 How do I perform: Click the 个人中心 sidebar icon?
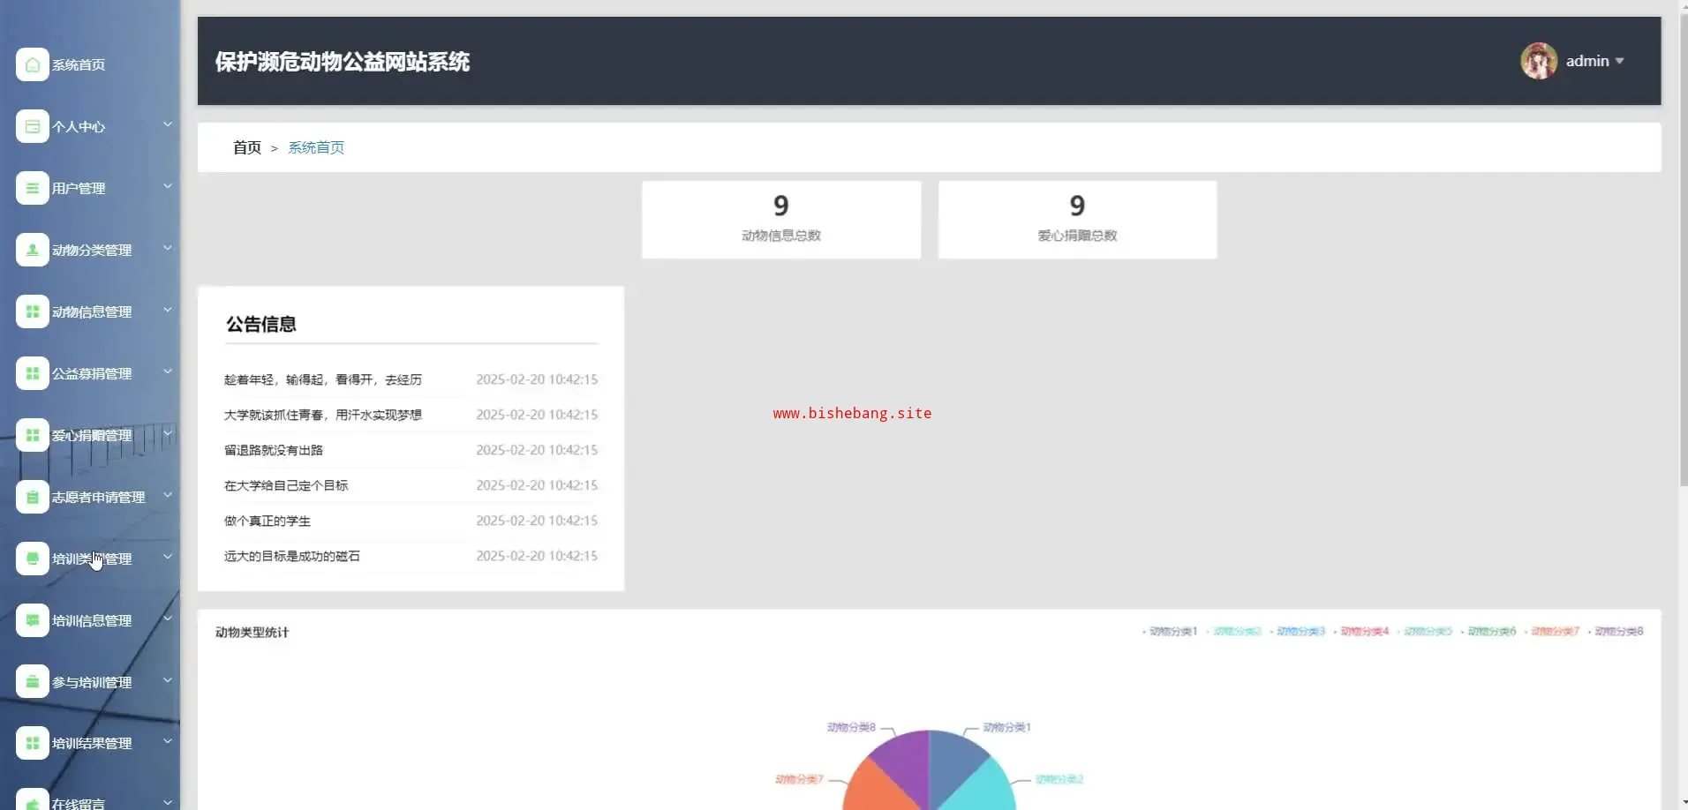point(33,126)
